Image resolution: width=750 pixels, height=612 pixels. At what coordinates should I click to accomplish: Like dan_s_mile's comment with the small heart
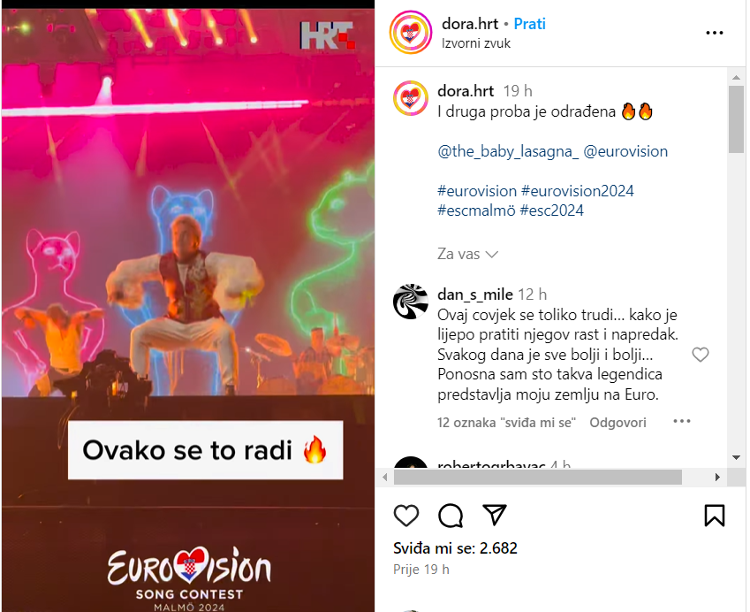[701, 355]
